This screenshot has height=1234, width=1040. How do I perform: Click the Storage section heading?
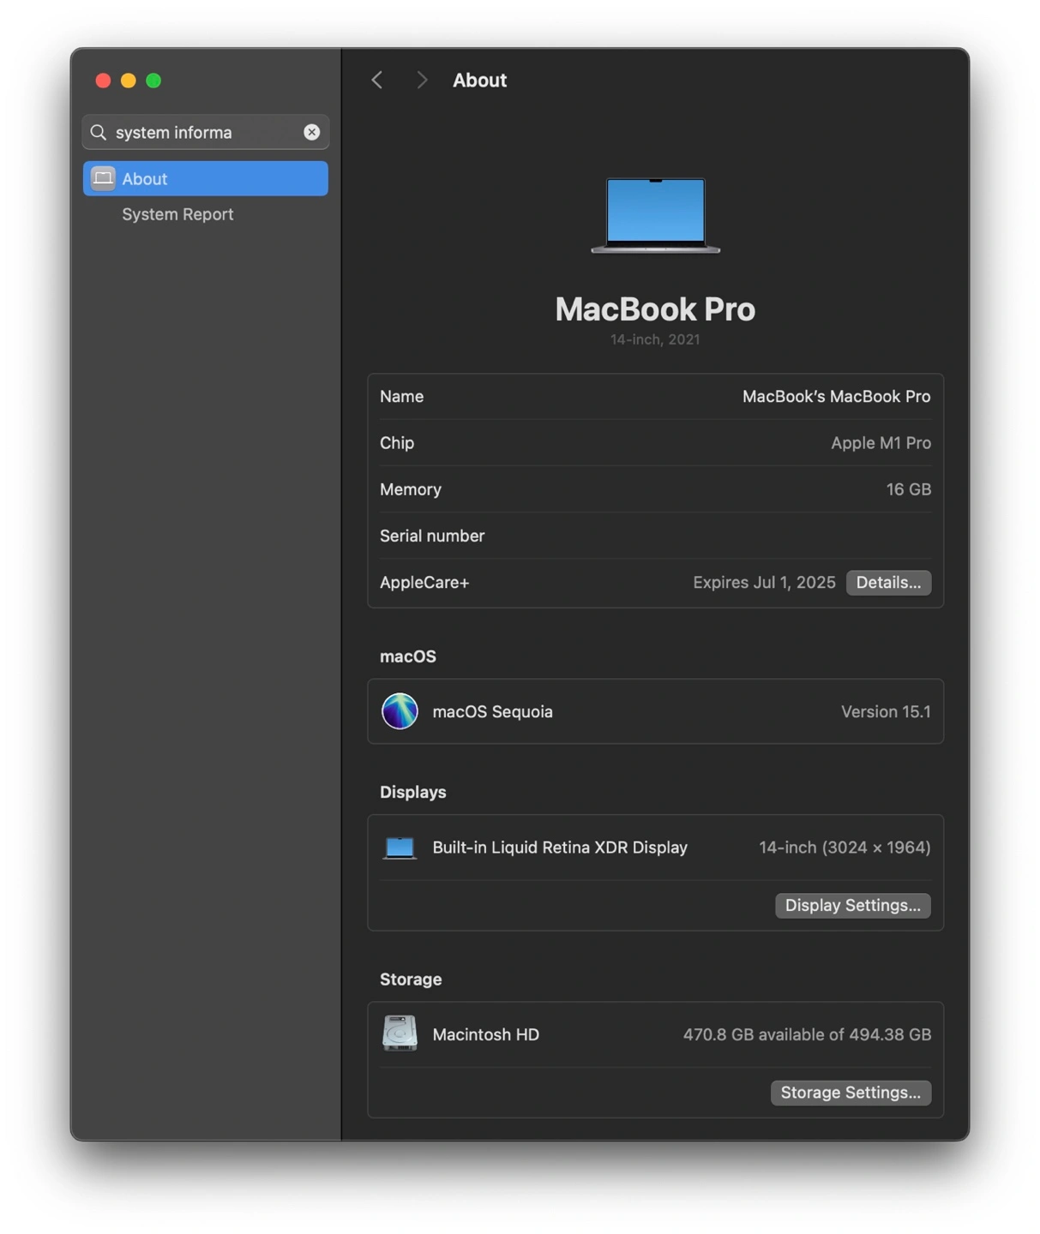pyautogui.click(x=411, y=979)
